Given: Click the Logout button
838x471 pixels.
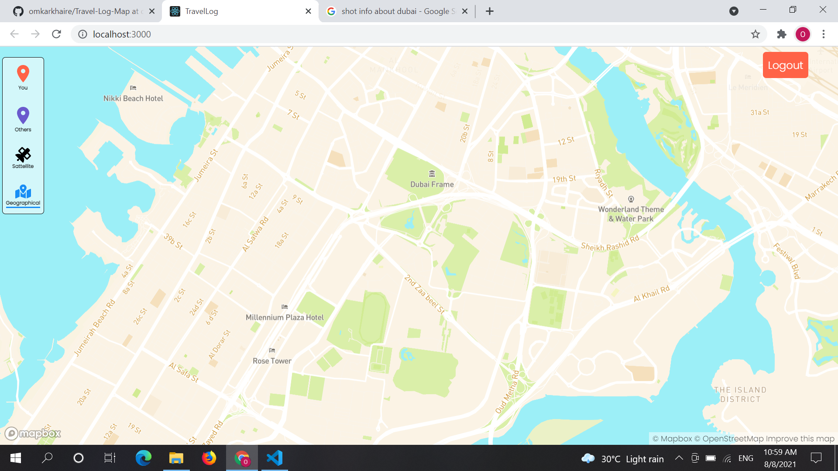Looking at the screenshot, I should point(785,65).
